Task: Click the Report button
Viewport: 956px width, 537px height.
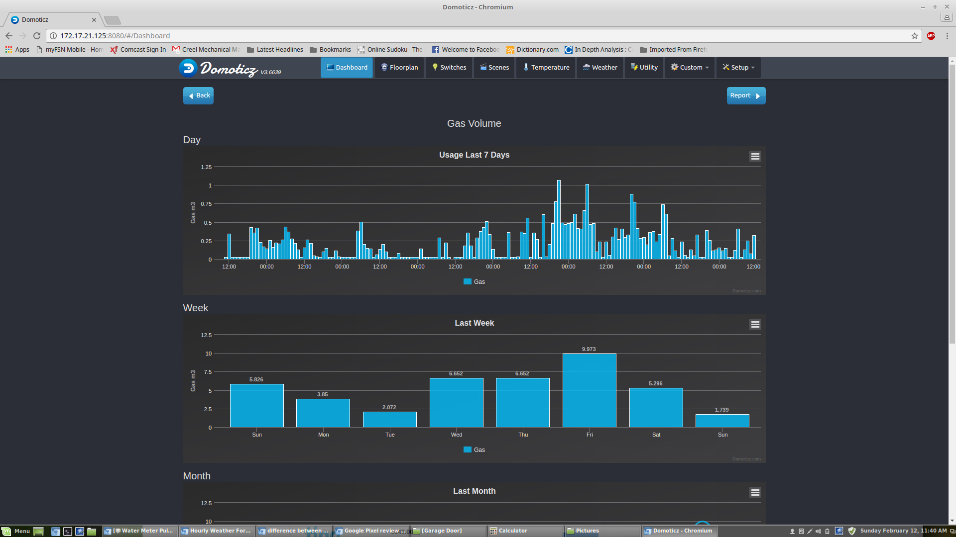Action: [745, 95]
